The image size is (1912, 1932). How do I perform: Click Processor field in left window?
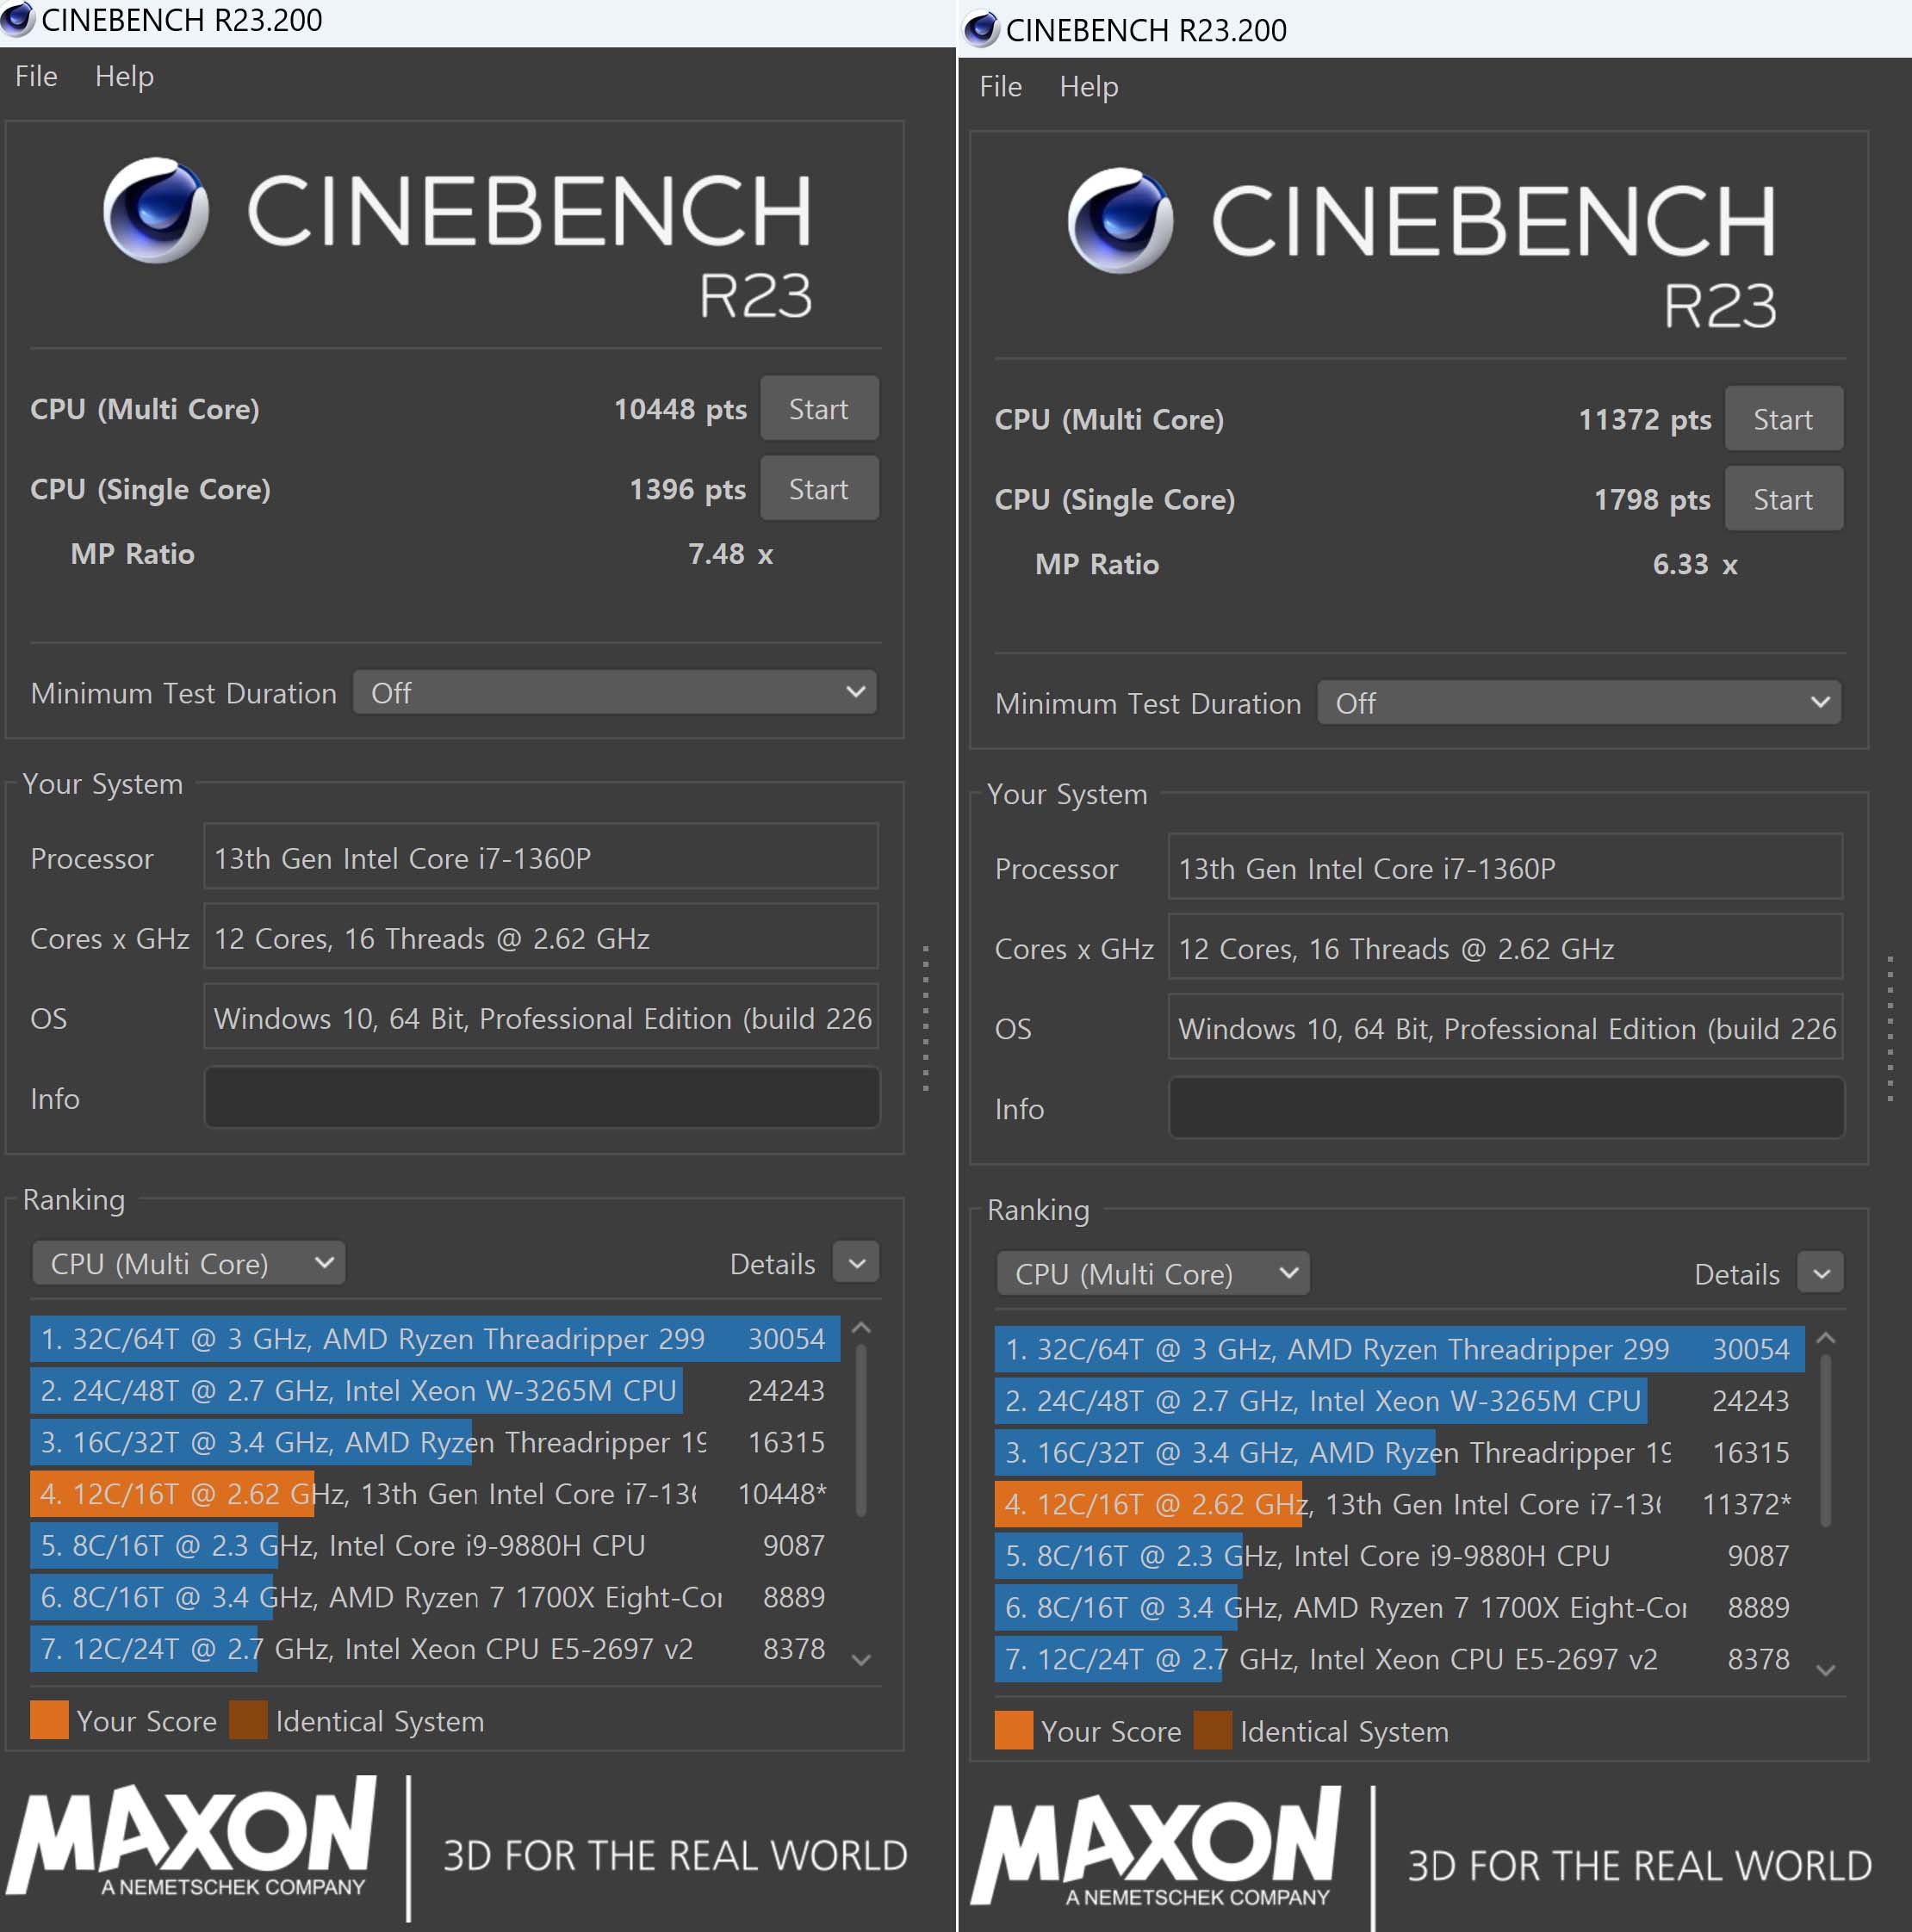(541, 857)
